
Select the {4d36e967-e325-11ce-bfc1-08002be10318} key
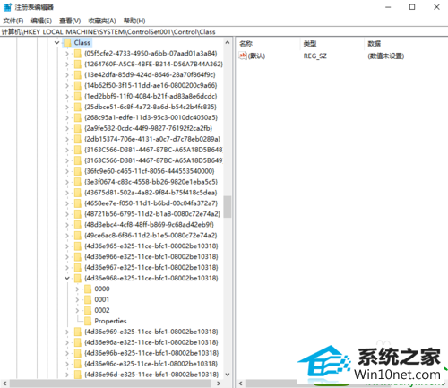tap(151, 268)
